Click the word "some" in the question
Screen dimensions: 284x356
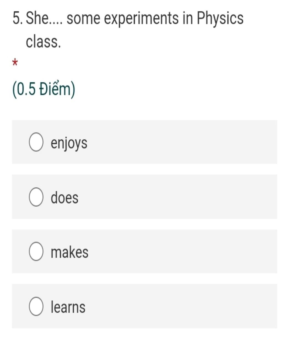pos(83,19)
